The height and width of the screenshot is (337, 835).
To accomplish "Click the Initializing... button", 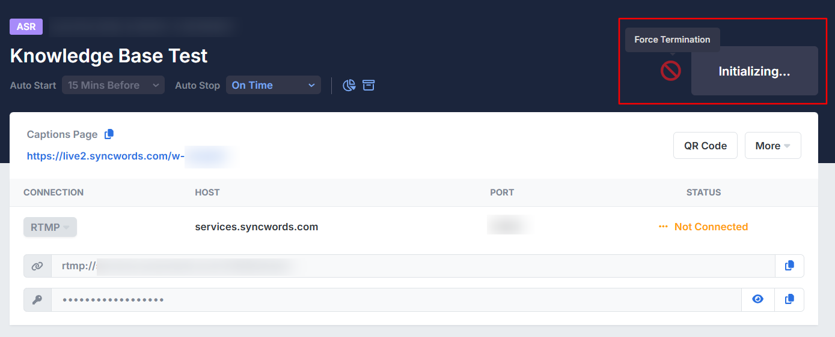I will click(x=754, y=71).
